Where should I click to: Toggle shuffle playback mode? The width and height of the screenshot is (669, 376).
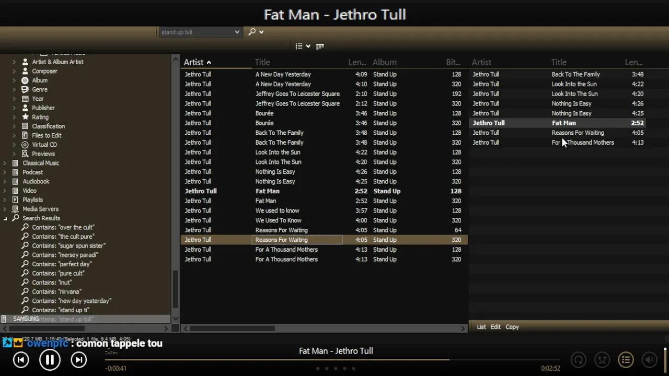(602, 359)
